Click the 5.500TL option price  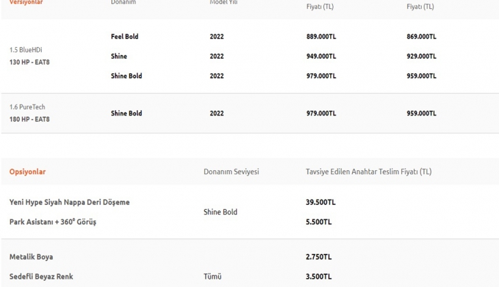(x=319, y=222)
